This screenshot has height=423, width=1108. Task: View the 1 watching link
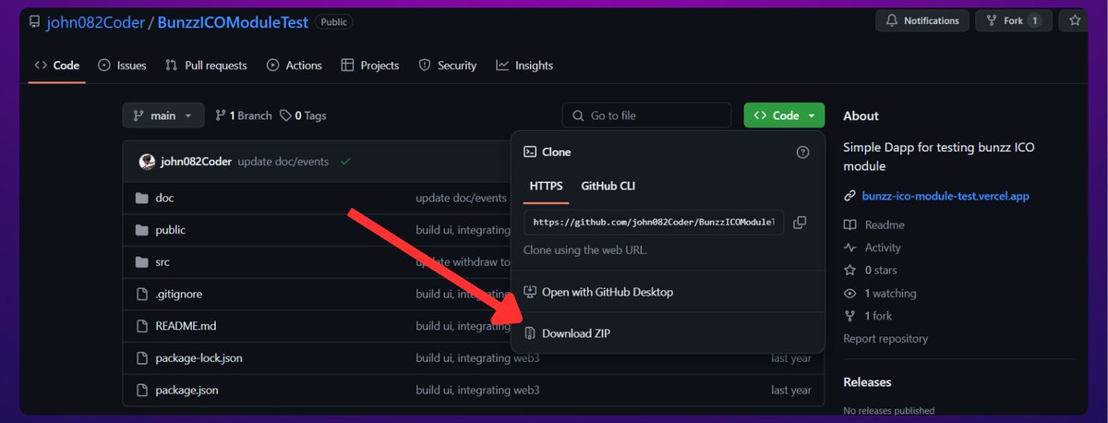[891, 293]
